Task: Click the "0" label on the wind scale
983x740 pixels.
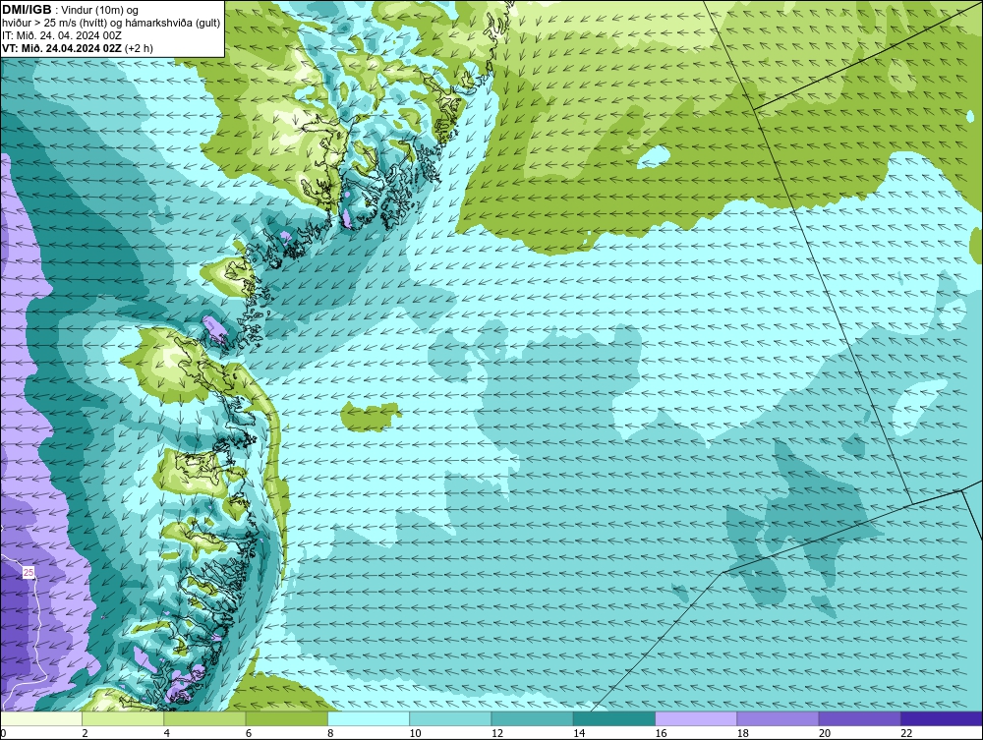Action: pos(3,733)
